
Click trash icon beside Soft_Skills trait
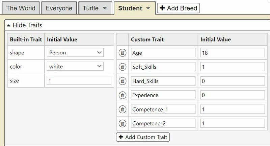coord(123,67)
